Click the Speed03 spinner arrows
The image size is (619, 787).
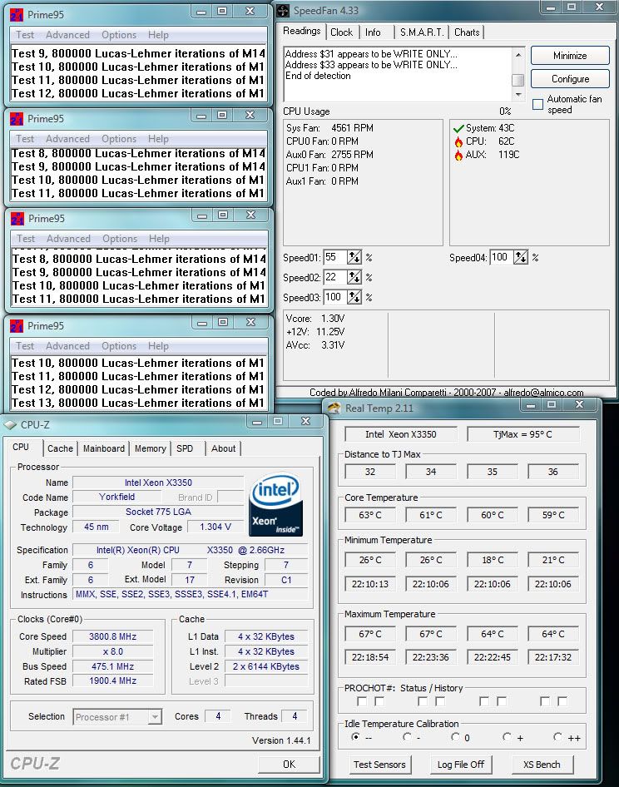coord(354,298)
